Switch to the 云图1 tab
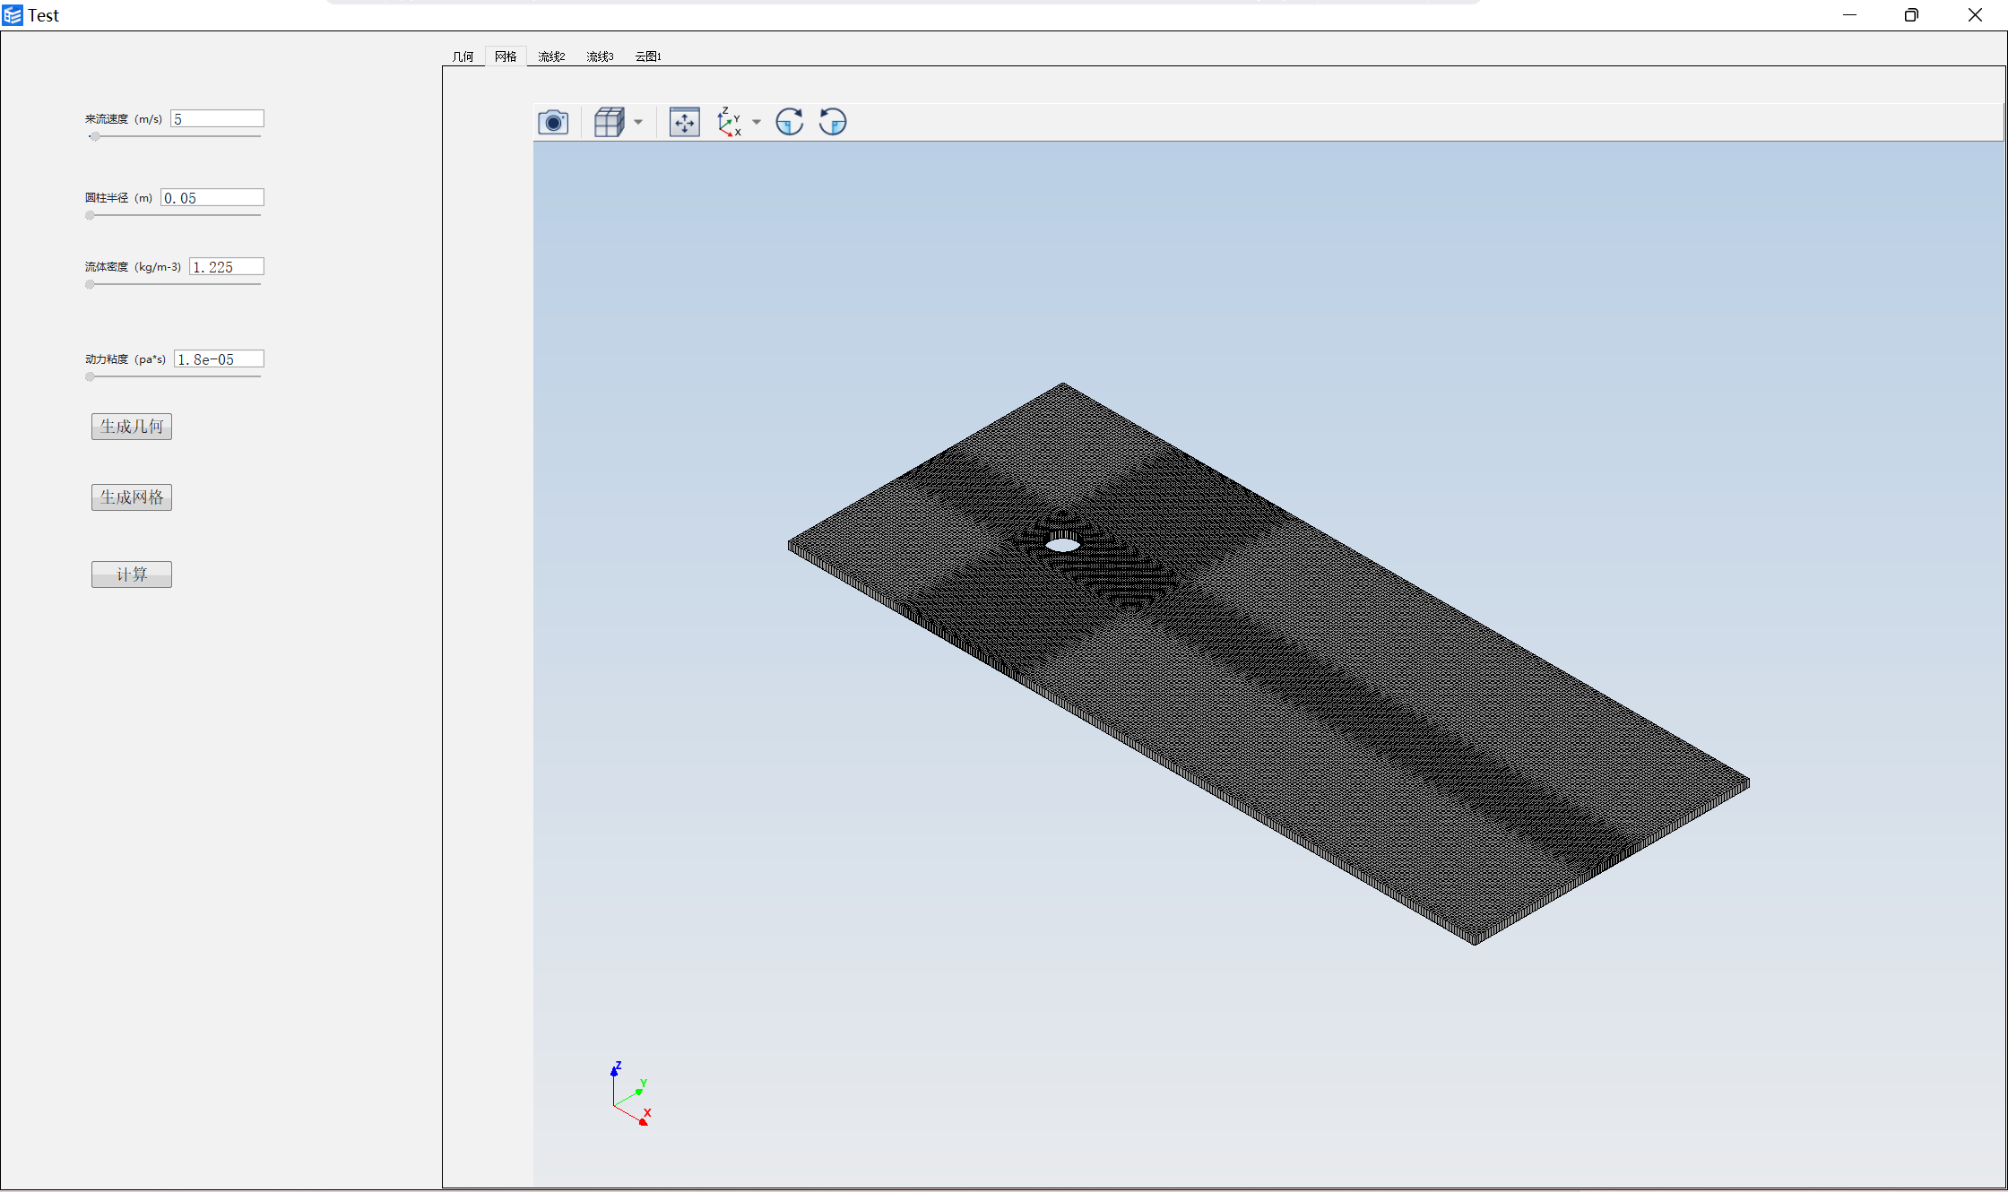 (648, 56)
